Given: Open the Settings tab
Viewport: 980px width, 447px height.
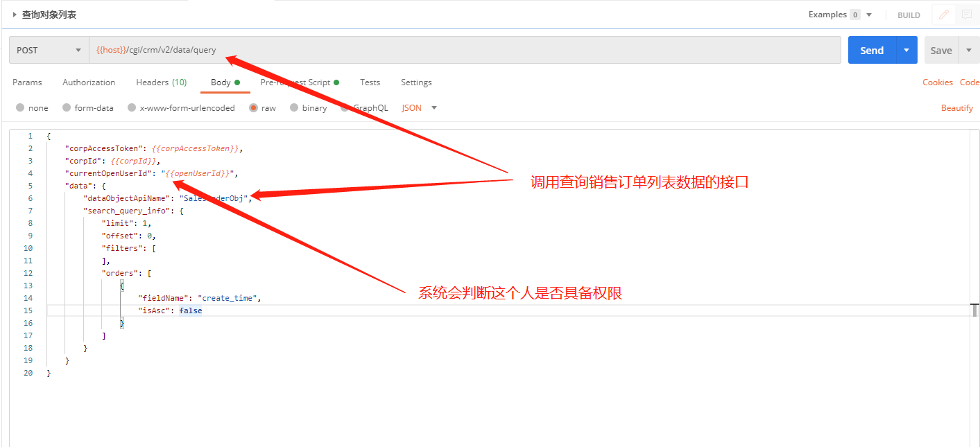Looking at the screenshot, I should pyautogui.click(x=416, y=82).
